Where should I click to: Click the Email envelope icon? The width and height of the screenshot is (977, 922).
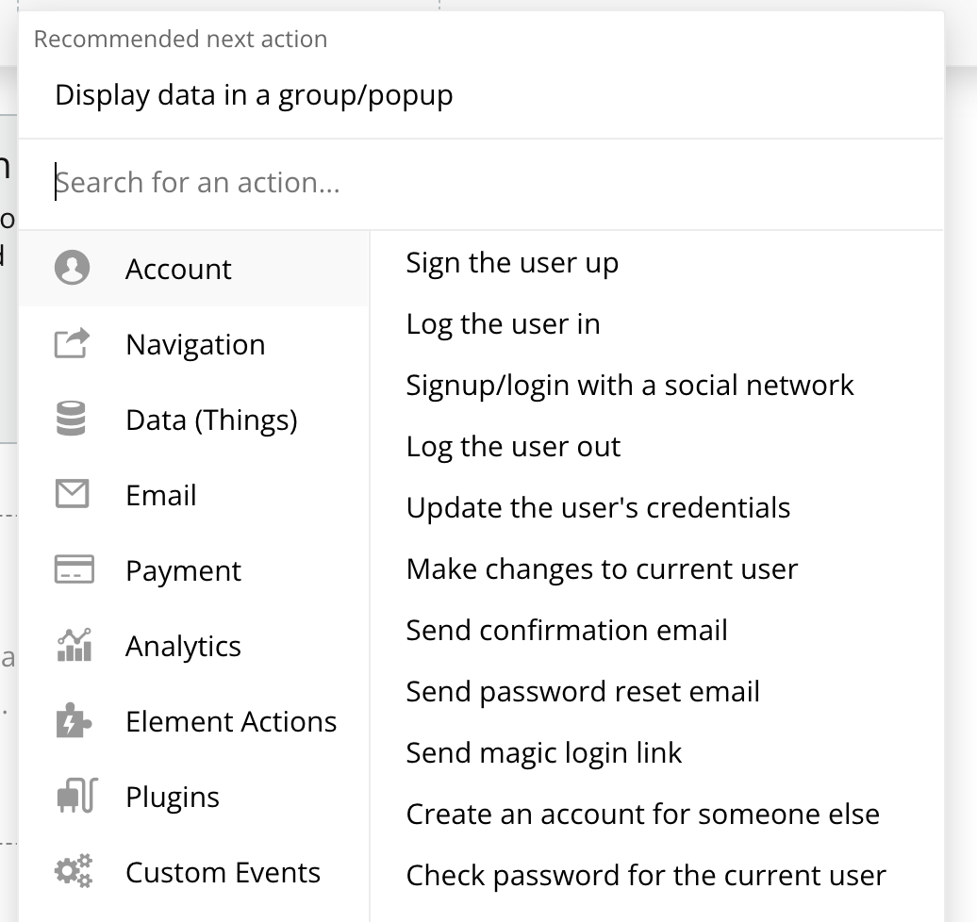pyautogui.click(x=73, y=494)
